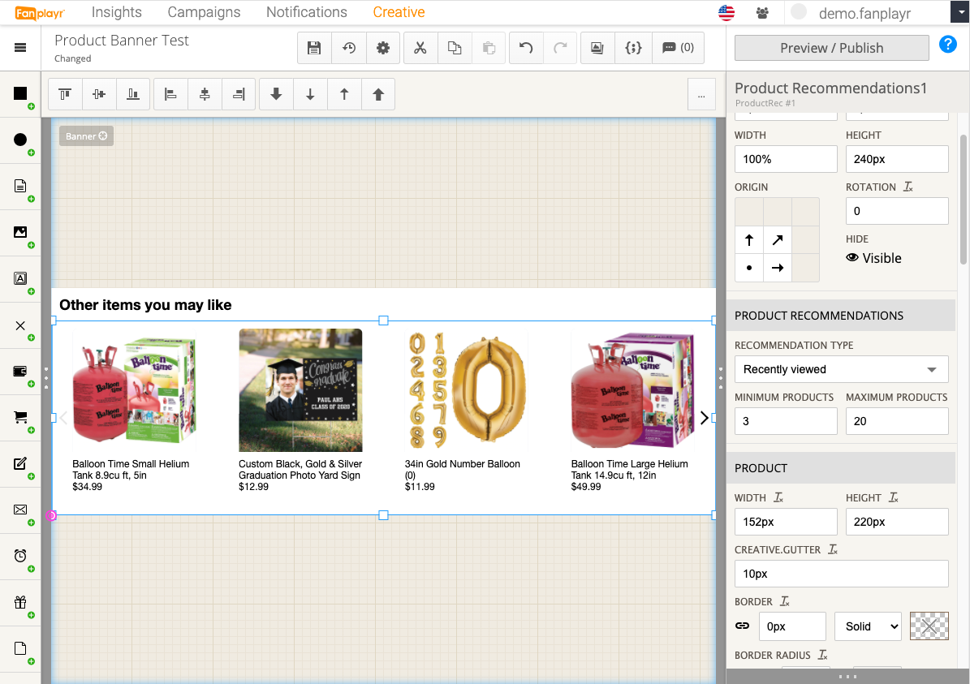Bring element forward one layer
This screenshot has height=684, width=970.
344,94
